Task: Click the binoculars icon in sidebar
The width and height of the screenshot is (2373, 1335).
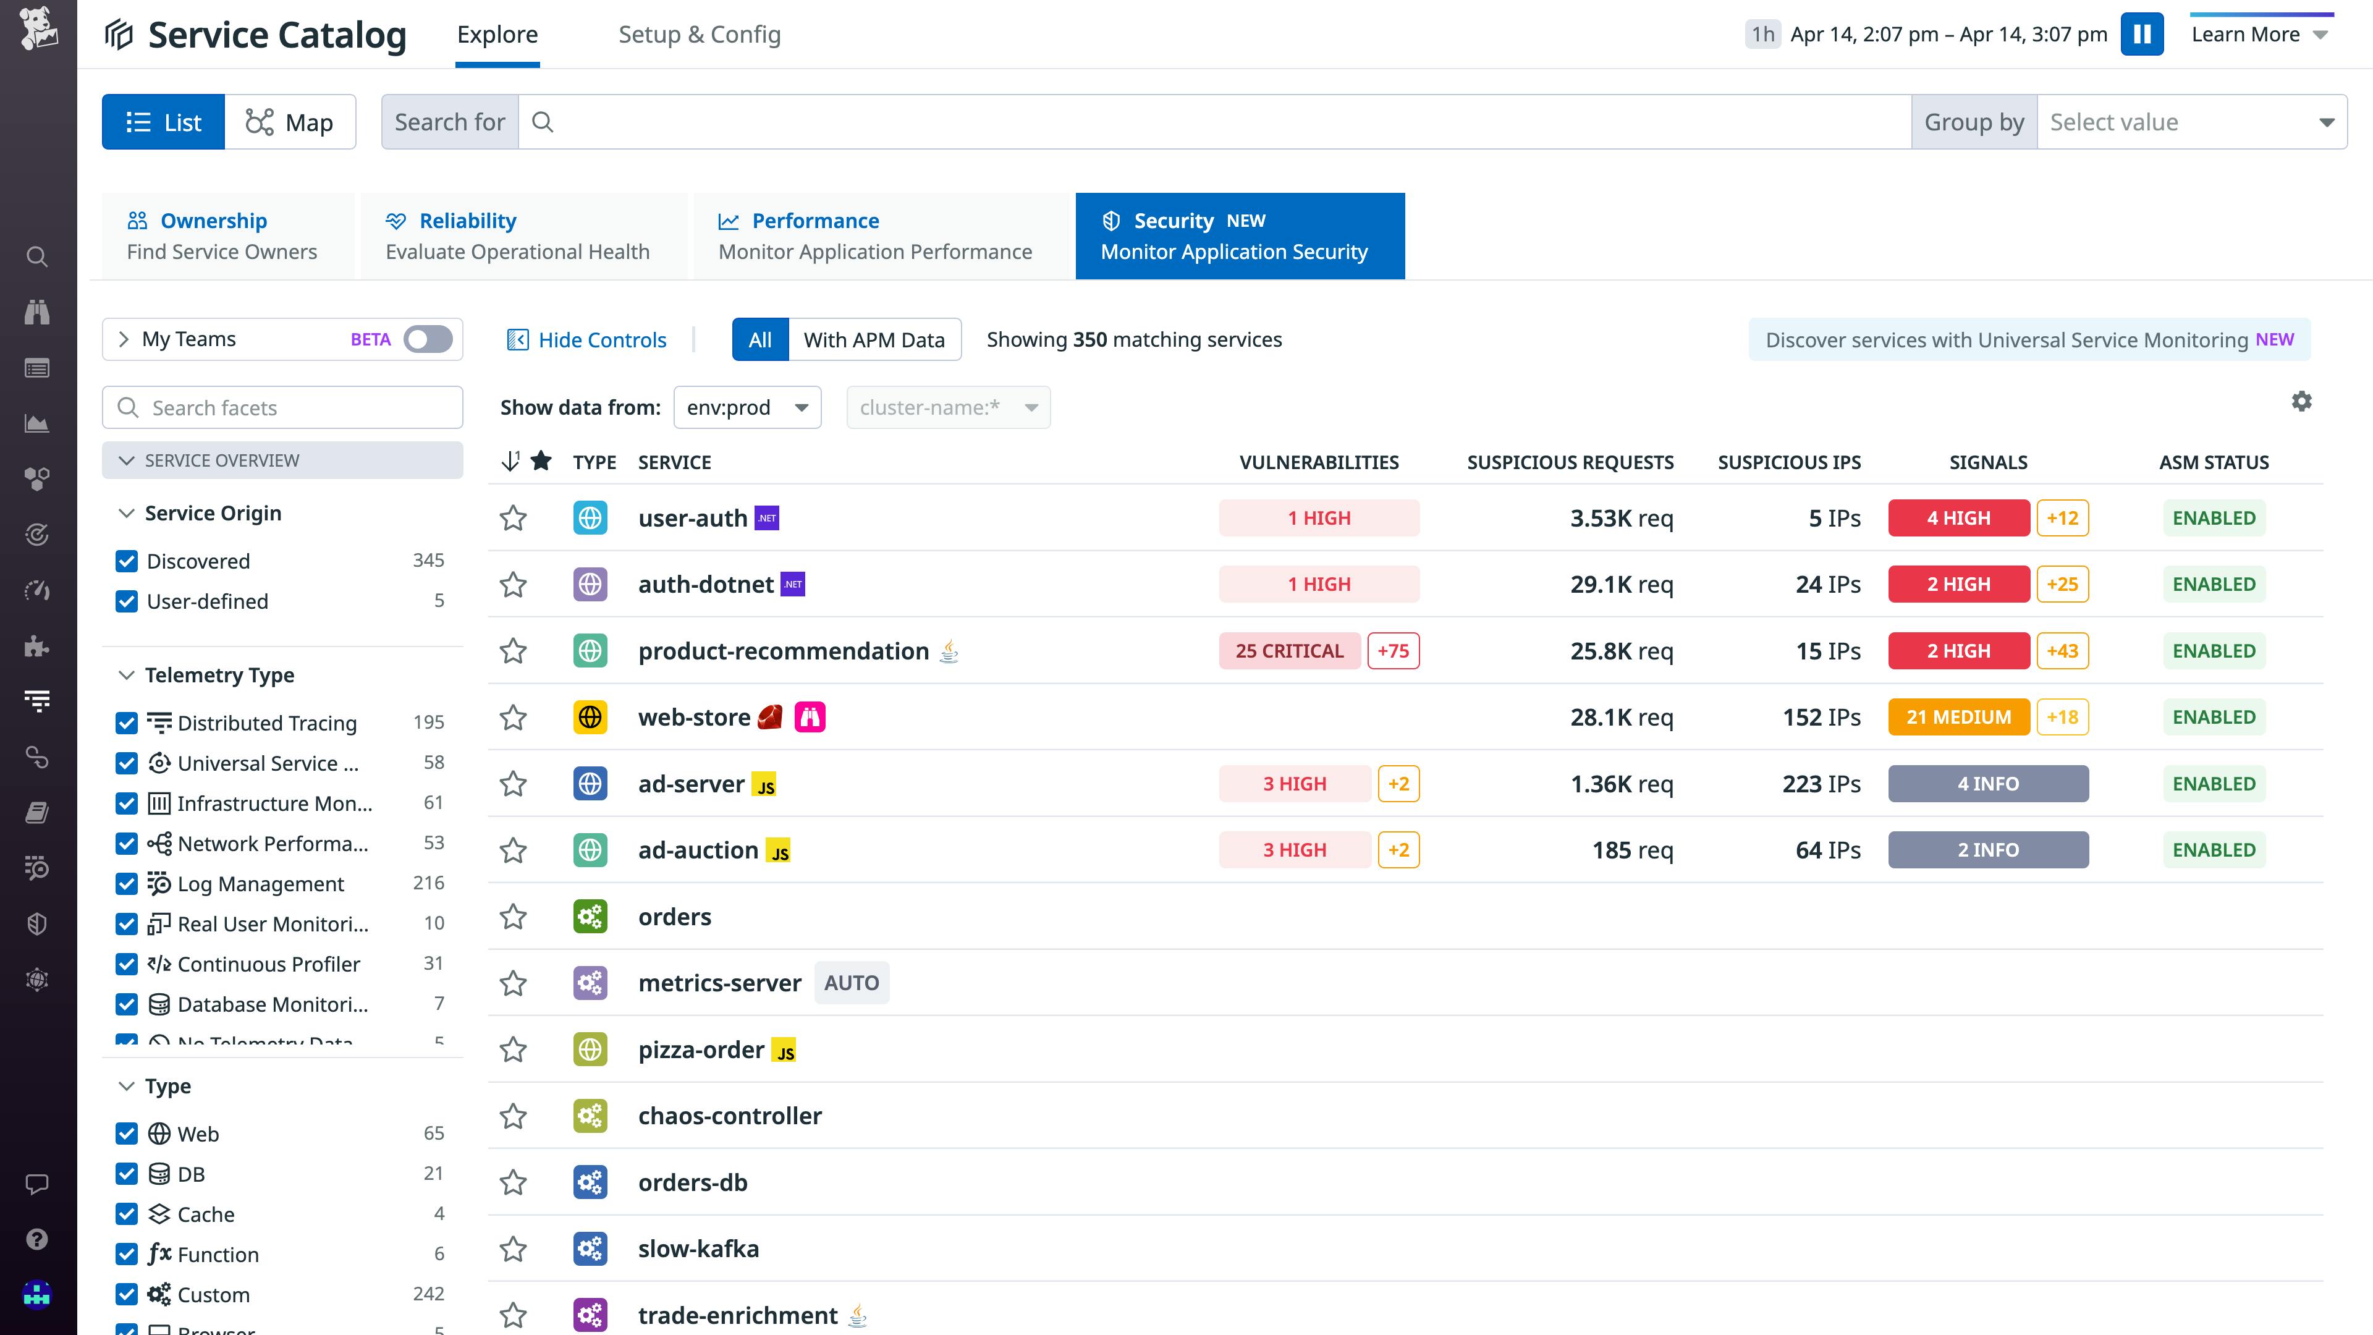Action: [37, 312]
